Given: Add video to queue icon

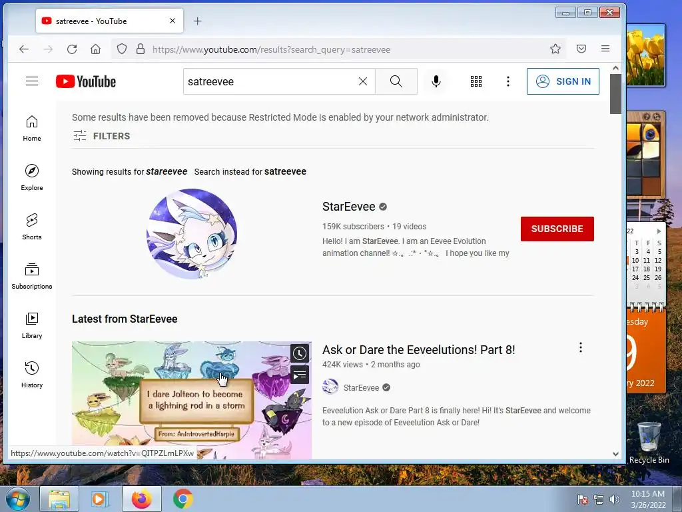Looking at the screenshot, I should (300, 375).
